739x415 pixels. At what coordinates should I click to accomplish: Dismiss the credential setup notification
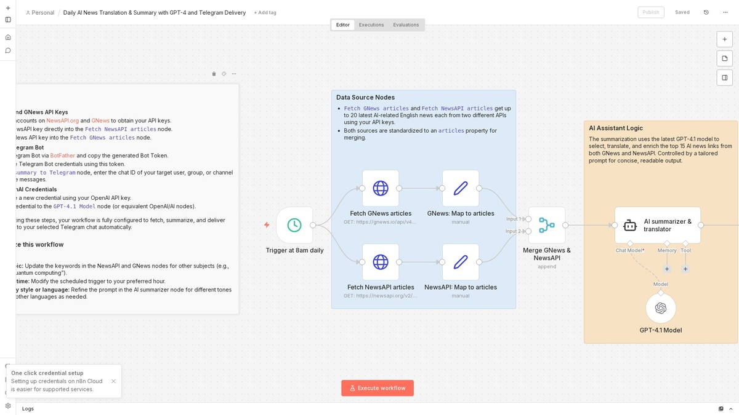tap(113, 381)
